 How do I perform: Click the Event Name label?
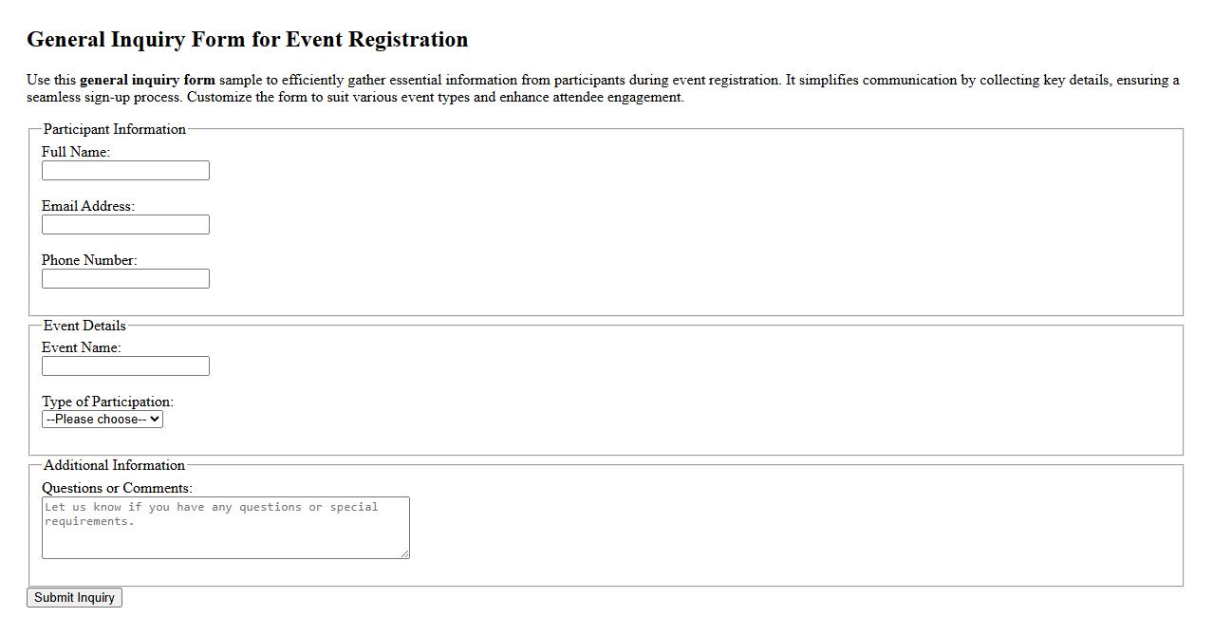[82, 347]
